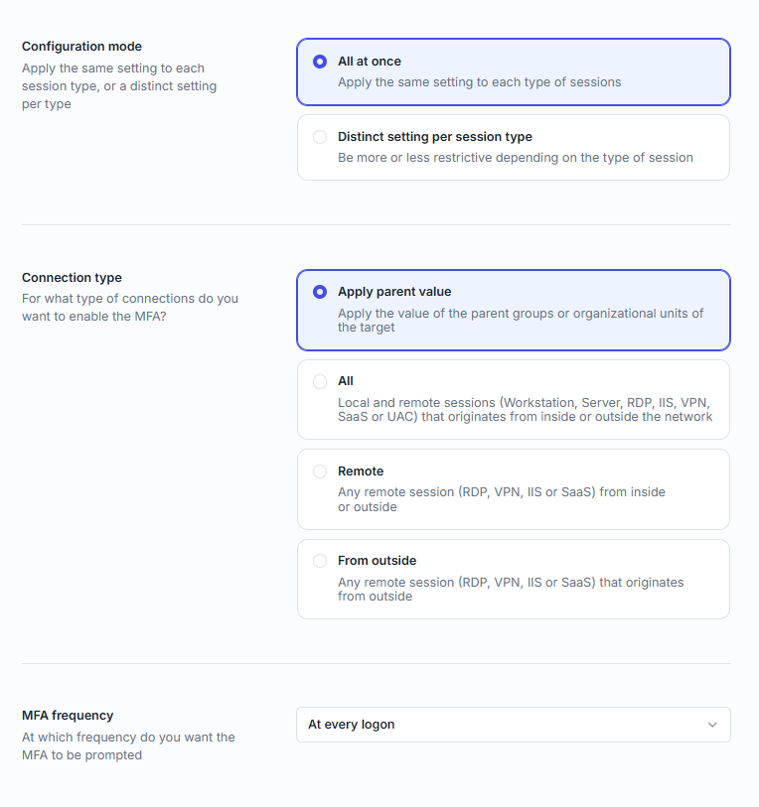Pick the 'Remote' connection type radio button
Viewport: 759px width, 807px height.
pyautogui.click(x=320, y=471)
